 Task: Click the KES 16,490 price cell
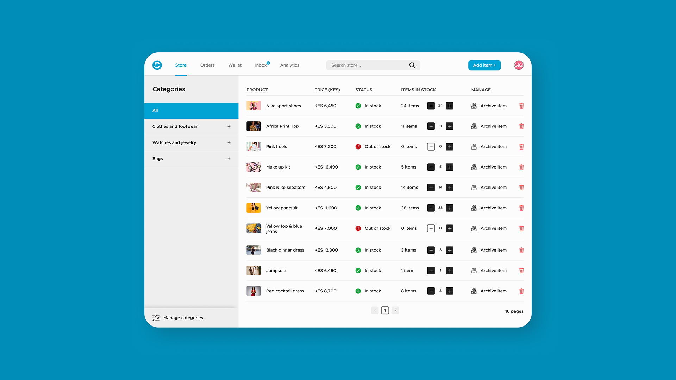point(326,167)
